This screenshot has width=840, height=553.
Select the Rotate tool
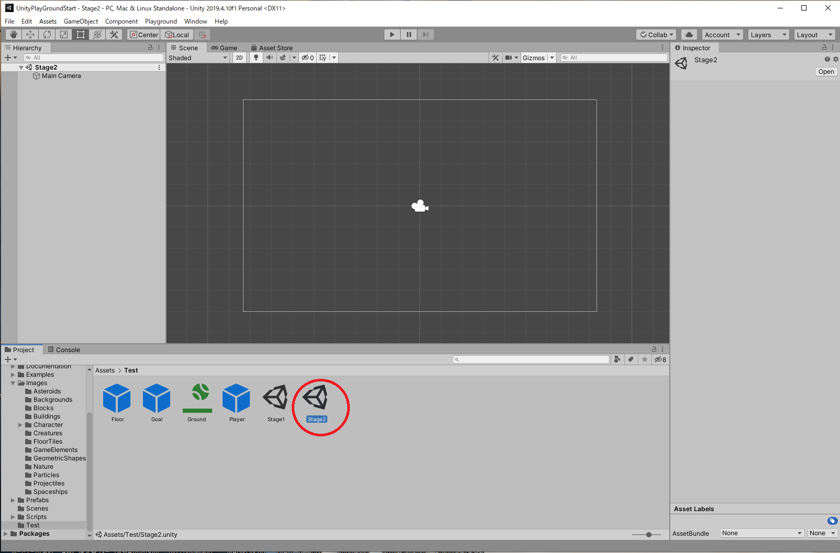[x=47, y=35]
